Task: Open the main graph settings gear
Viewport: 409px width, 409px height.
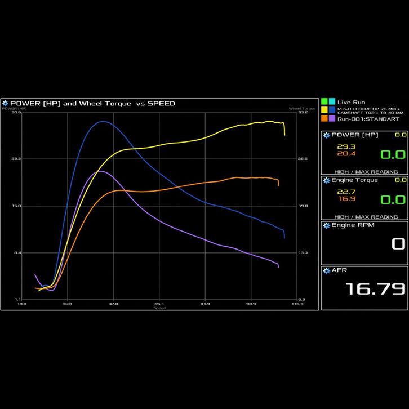Action: pyautogui.click(x=5, y=103)
